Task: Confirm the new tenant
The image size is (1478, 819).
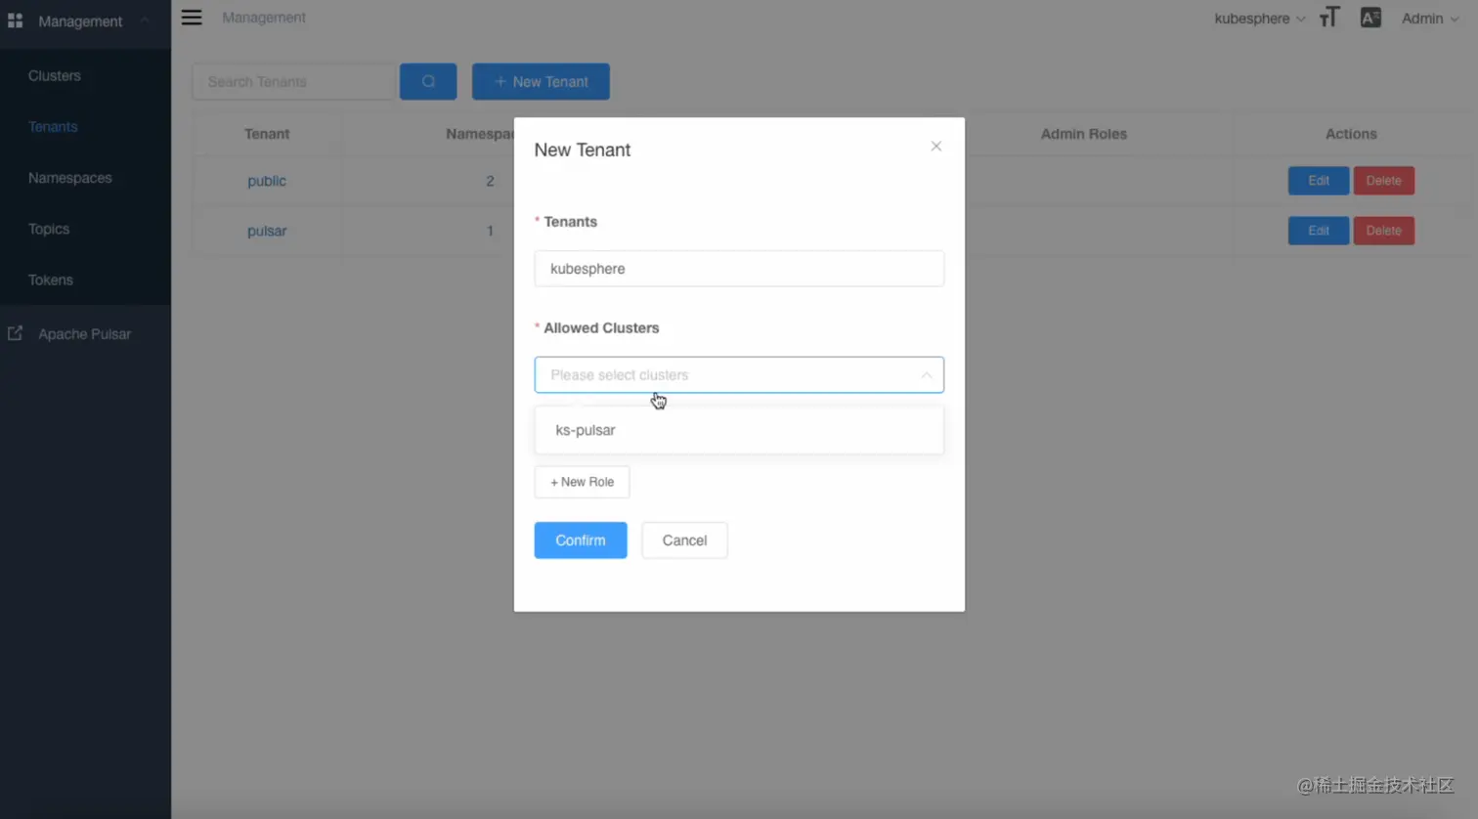Action: (581, 540)
